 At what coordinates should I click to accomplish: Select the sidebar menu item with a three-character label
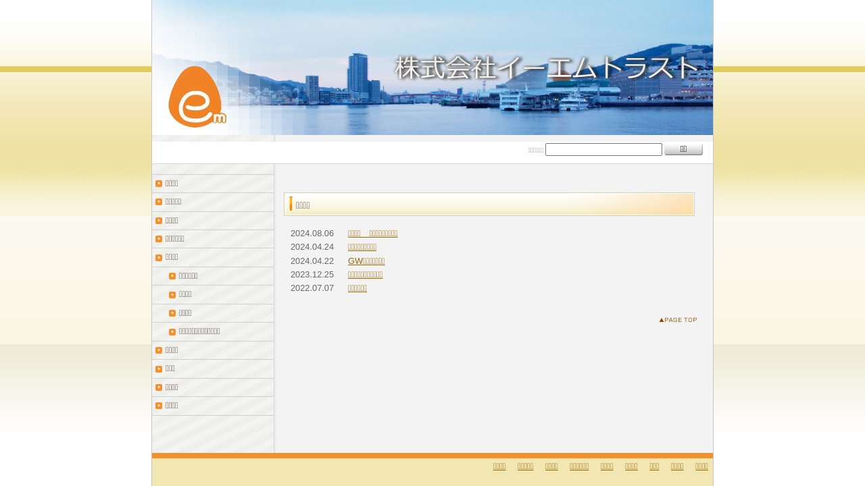point(170,369)
